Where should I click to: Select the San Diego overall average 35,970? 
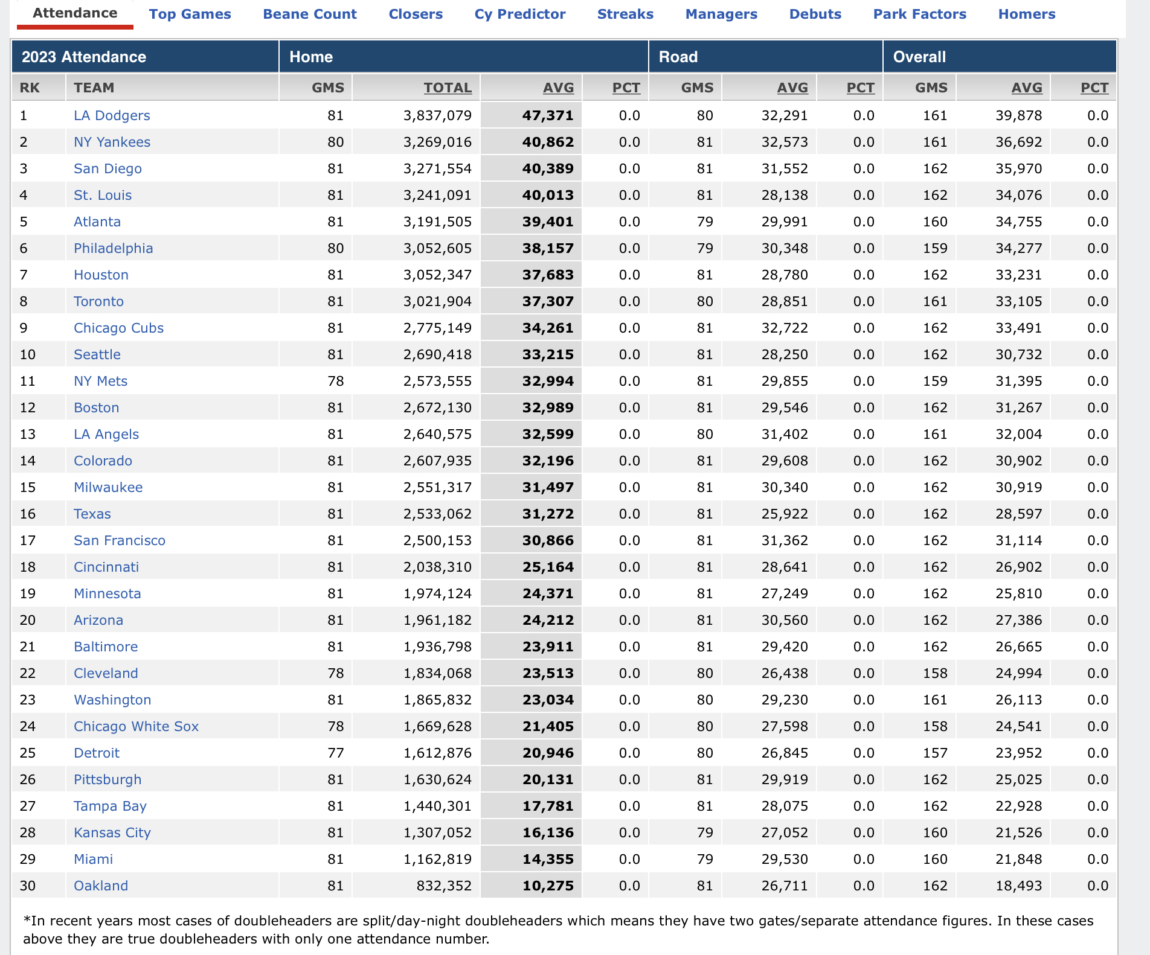[1019, 168]
